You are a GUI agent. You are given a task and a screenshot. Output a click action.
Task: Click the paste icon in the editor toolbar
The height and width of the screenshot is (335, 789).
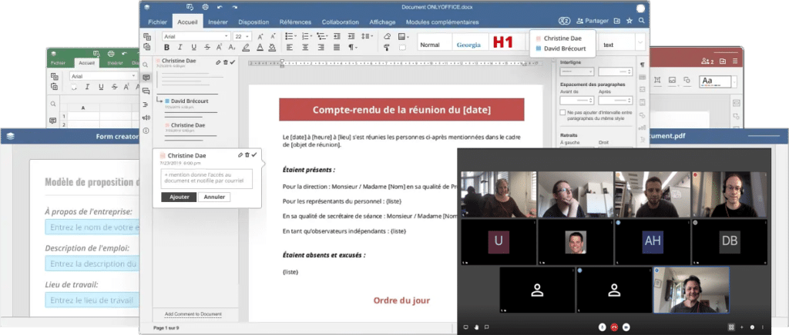tap(147, 47)
